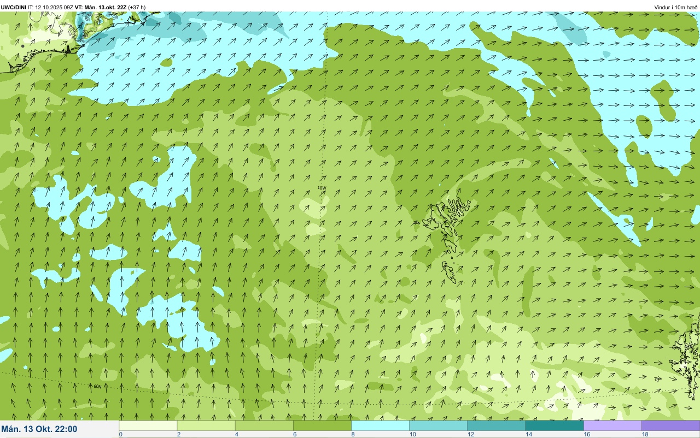700x438 pixels.
Task: Click the 'Vindur í 10m hæð' caption
Action: pyautogui.click(x=675, y=7)
